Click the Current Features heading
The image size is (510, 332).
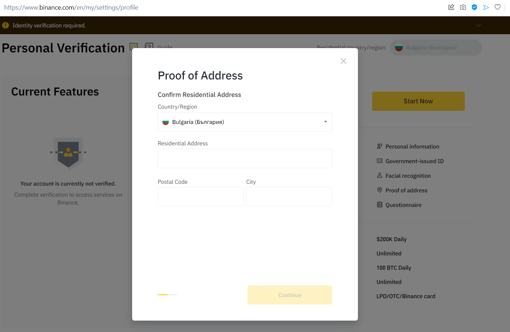(55, 92)
